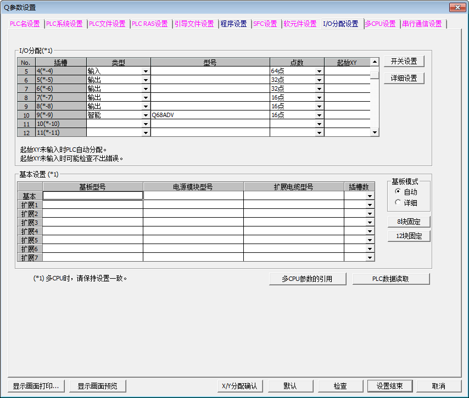This screenshot has height=398, width=469.
Task: Run the 检查 check button
Action: pyautogui.click(x=340, y=386)
